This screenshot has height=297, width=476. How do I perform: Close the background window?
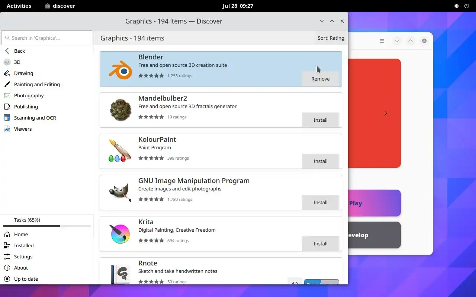pos(424,41)
